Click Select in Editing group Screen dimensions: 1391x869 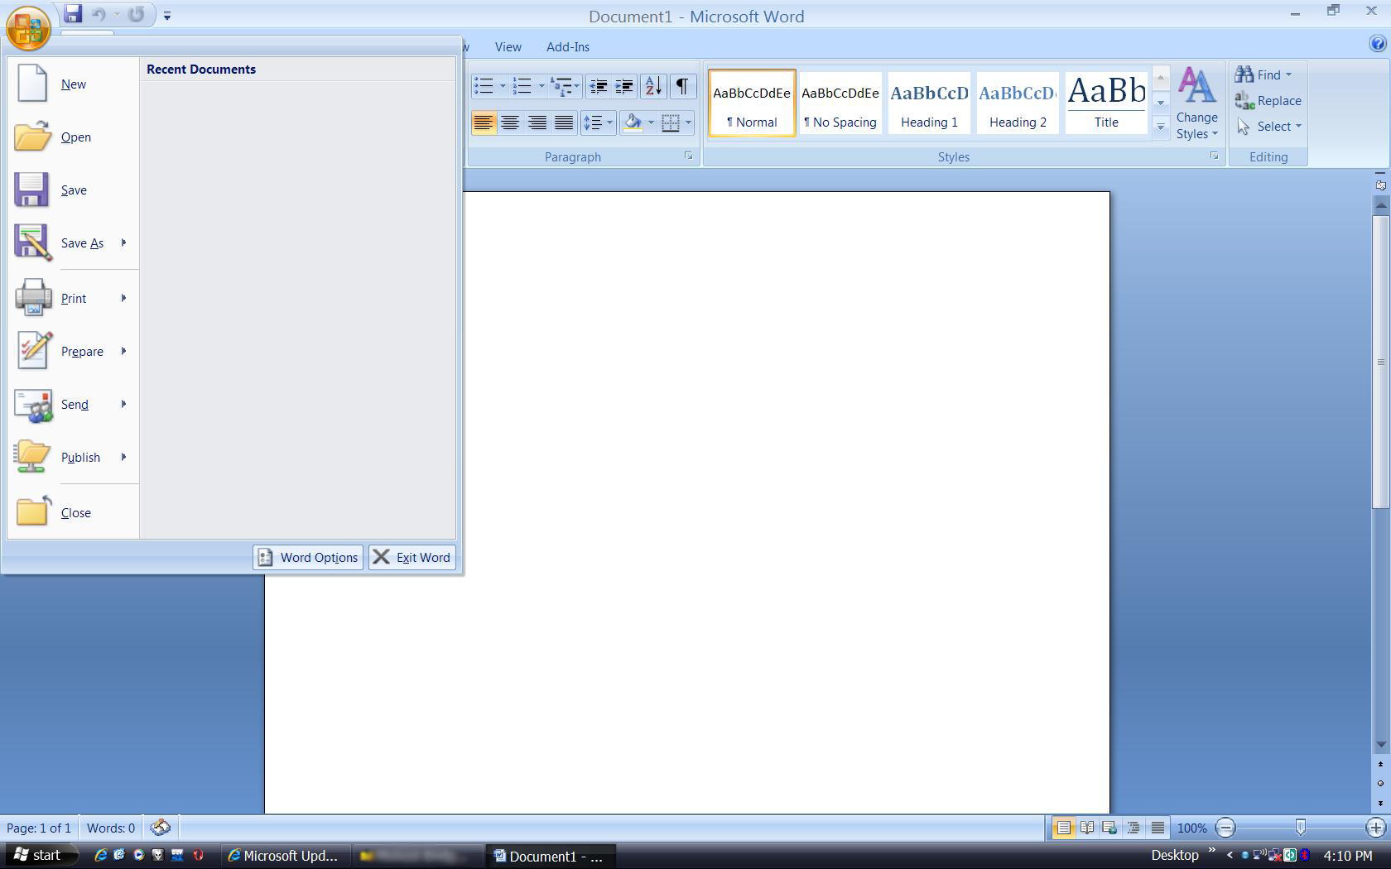pos(1269,127)
